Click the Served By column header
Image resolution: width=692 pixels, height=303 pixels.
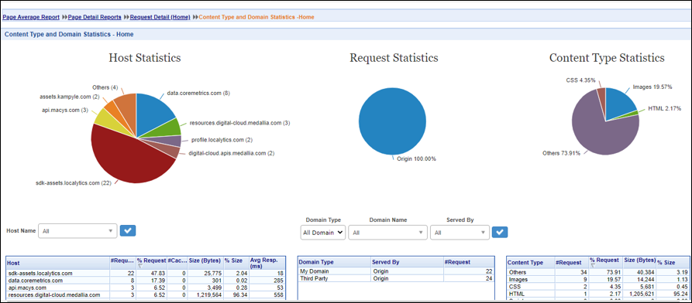pyautogui.click(x=407, y=262)
